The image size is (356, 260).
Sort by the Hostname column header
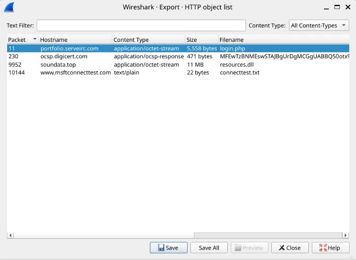coord(75,39)
